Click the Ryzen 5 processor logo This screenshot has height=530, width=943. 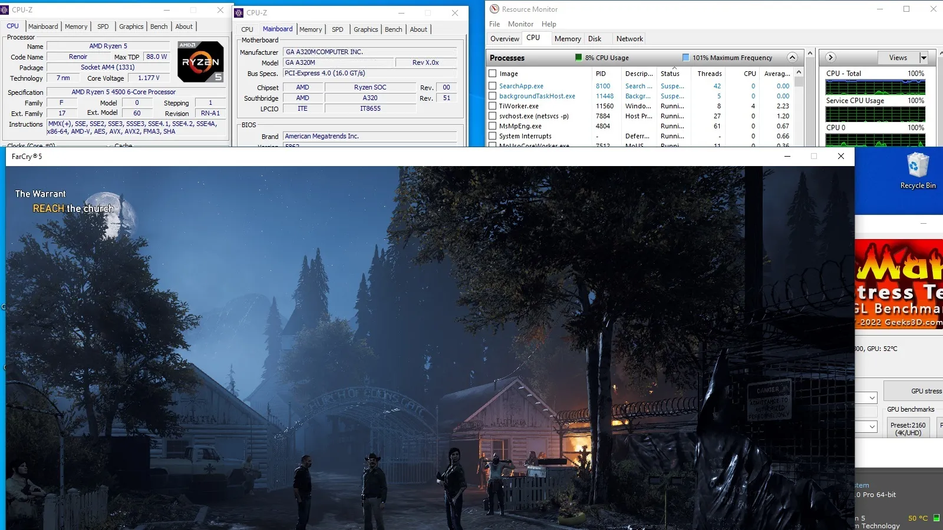coord(200,61)
